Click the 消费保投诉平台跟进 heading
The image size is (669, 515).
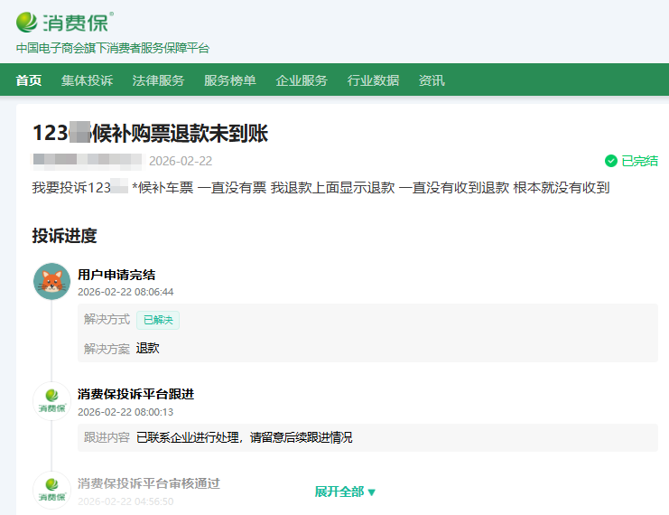[x=135, y=394]
